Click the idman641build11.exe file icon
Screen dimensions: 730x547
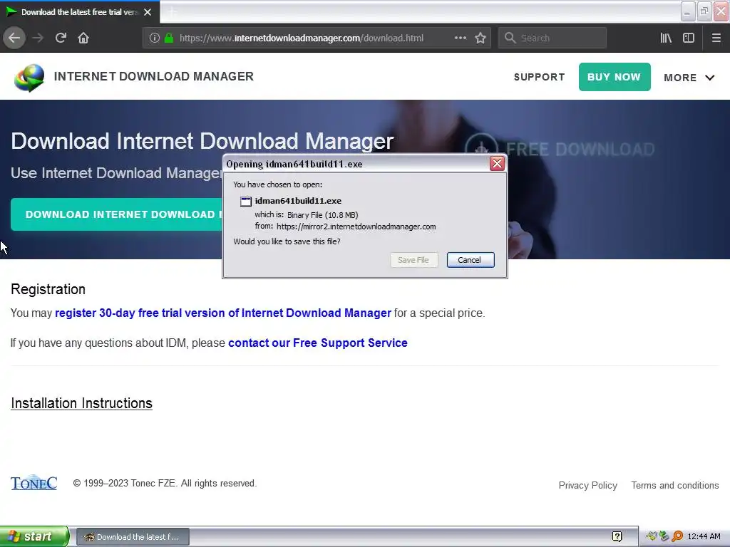(x=245, y=201)
